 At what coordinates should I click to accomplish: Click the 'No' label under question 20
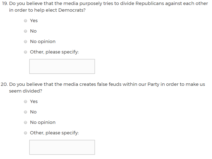33,112
